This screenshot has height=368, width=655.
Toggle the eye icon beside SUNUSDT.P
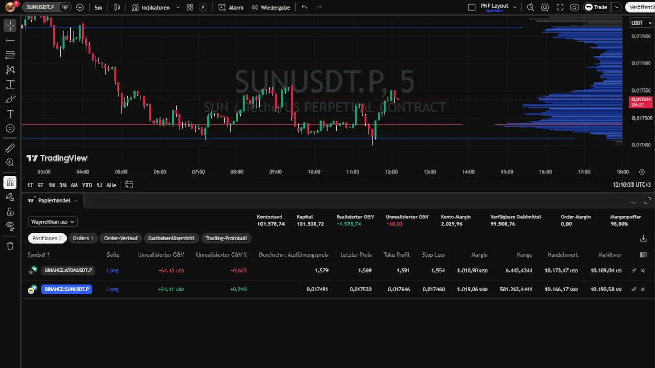(65, 7)
